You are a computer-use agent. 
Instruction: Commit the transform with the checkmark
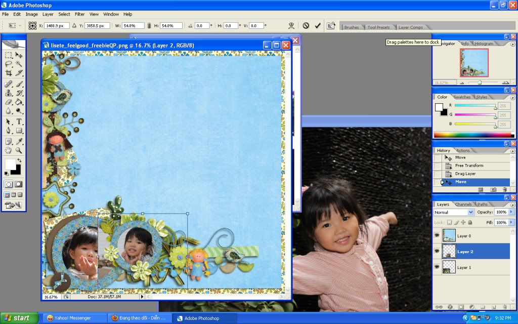(318, 25)
